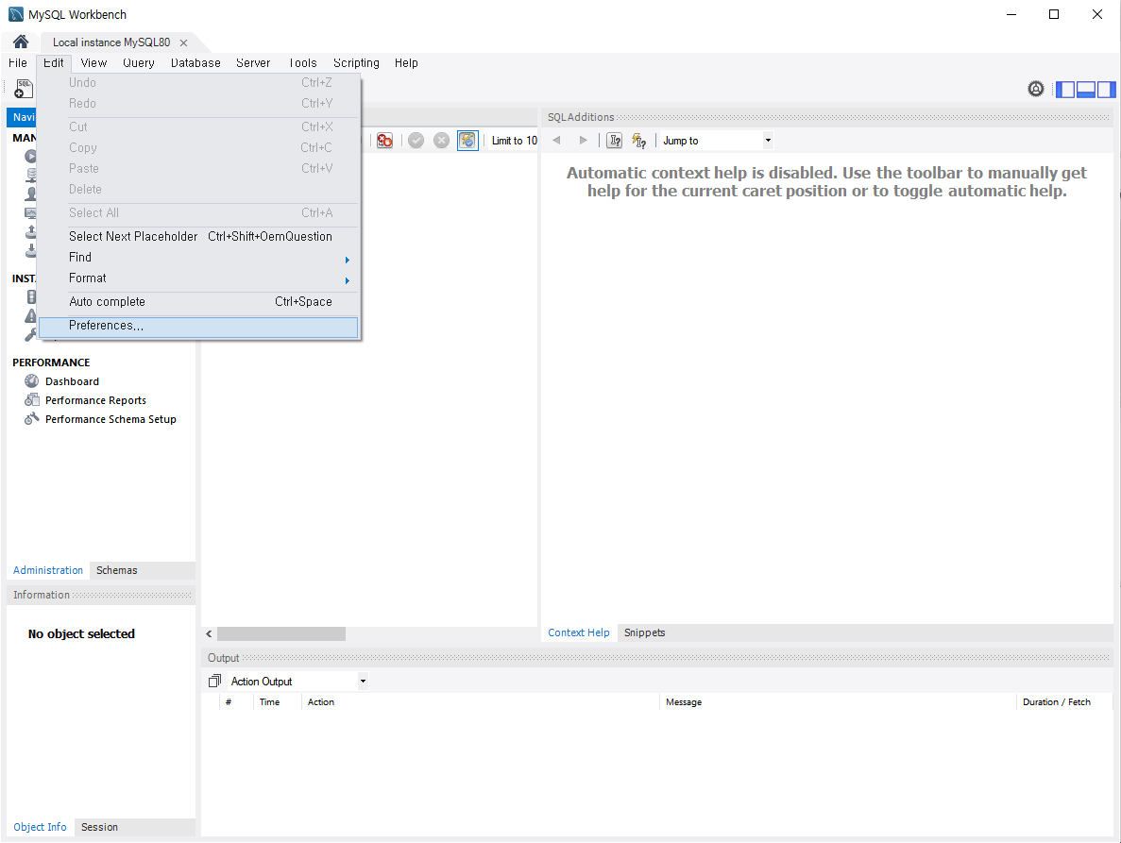Open the Scripting menu
1121x843 pixels.
click(356, 63)
